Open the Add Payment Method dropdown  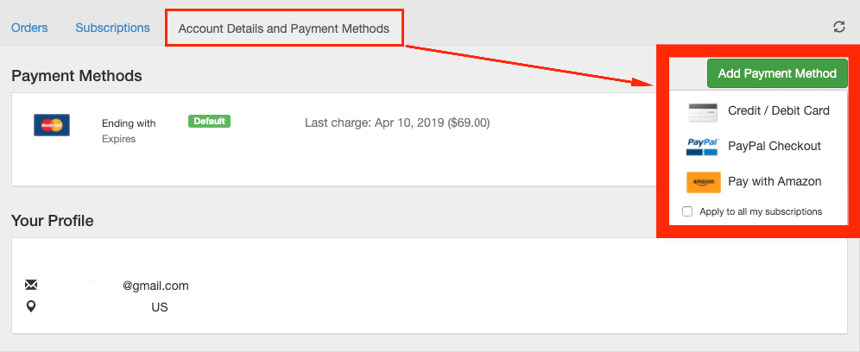[777, 73]
